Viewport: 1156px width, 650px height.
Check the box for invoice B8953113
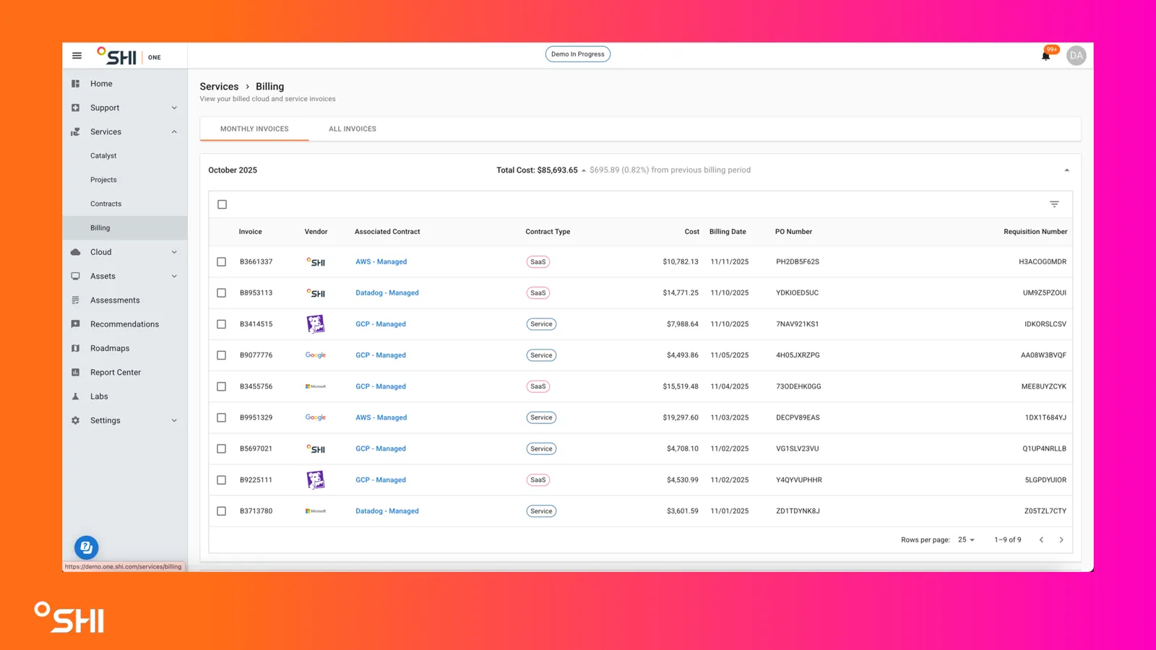(x=222, y=293)
